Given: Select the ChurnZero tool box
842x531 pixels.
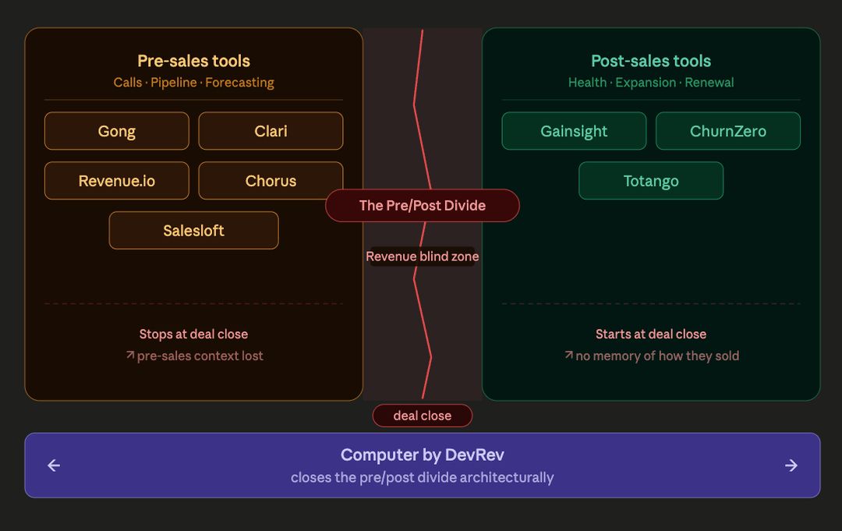Looking at the screenshot, I should (728, 131).
